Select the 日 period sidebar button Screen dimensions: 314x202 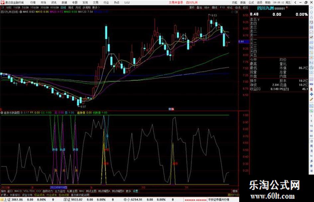[311, 141]
